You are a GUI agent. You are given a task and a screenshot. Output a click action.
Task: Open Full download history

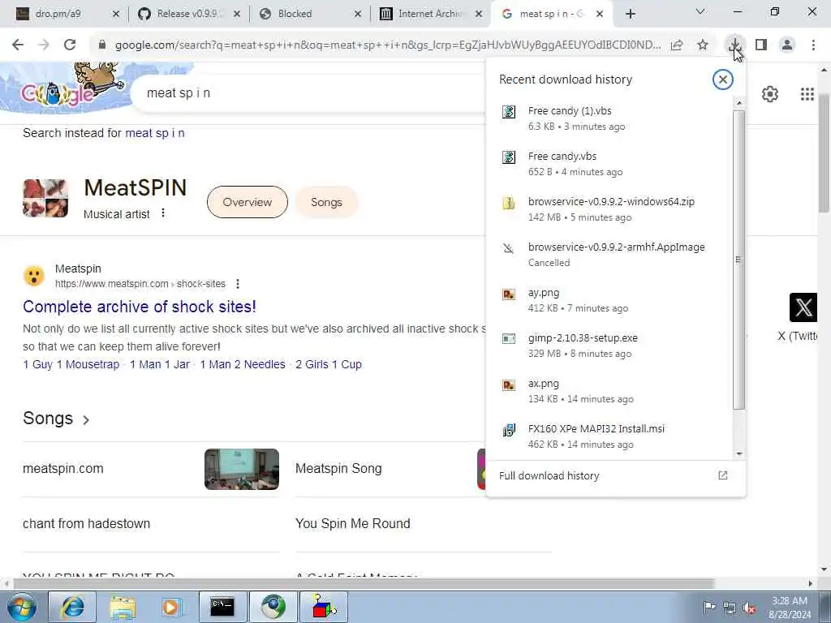tap(549, 475)
